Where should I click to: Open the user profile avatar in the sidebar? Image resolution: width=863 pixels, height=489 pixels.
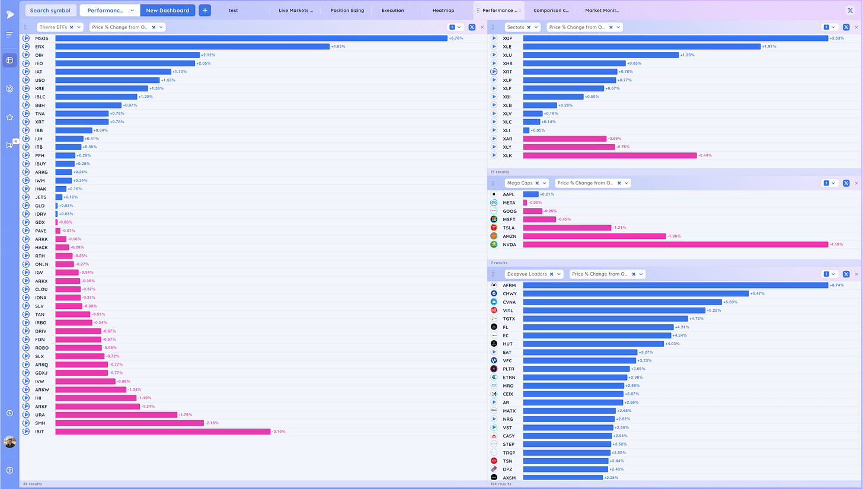pos(9,442)
